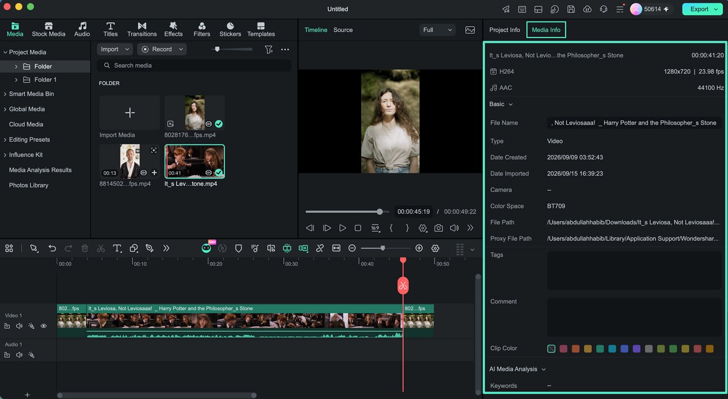This screenshot has width=728, height=399.
Task: Click the stop button in preview
Action: (358, 228)
